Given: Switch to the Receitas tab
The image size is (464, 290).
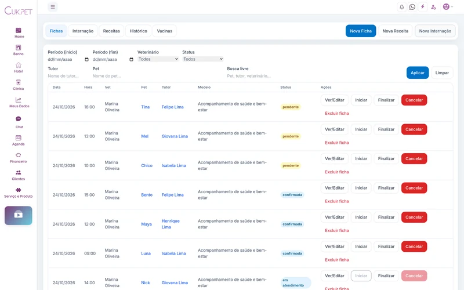Looking at the screenshot, I should [111, 31].
